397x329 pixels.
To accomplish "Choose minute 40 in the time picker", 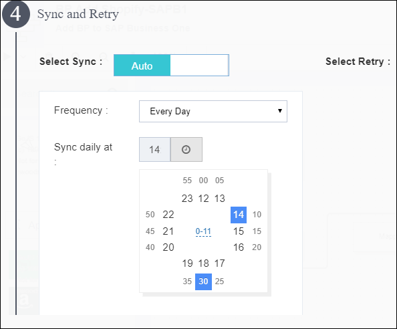I will click(x=150, y=247).
